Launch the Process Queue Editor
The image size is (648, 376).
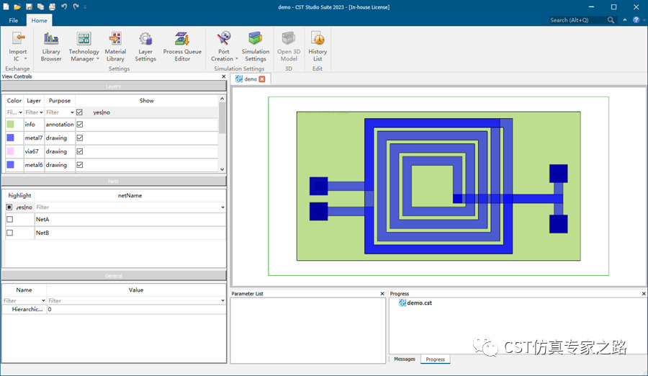click(182, 47)
